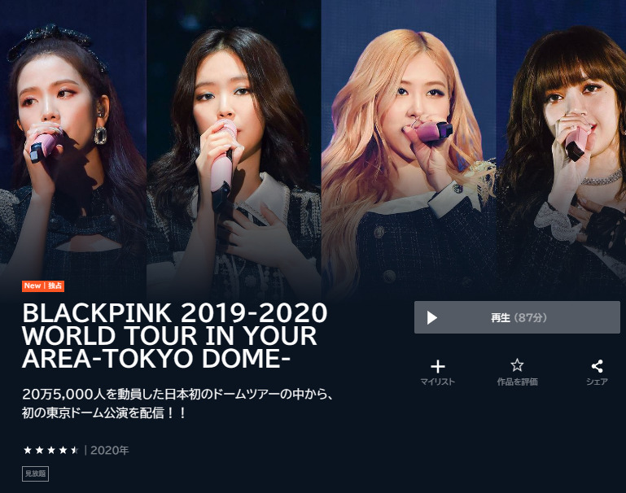Click the play triangle icon
This screenshot has height=493, width=626.
pos(431,318)
